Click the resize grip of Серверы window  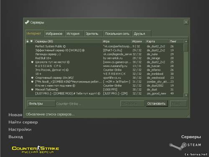[188, 116]
